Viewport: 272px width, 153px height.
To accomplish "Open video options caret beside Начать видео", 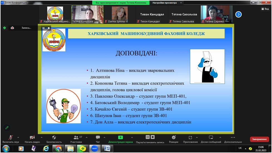I will pyautogui.click(x=41, y=137).
